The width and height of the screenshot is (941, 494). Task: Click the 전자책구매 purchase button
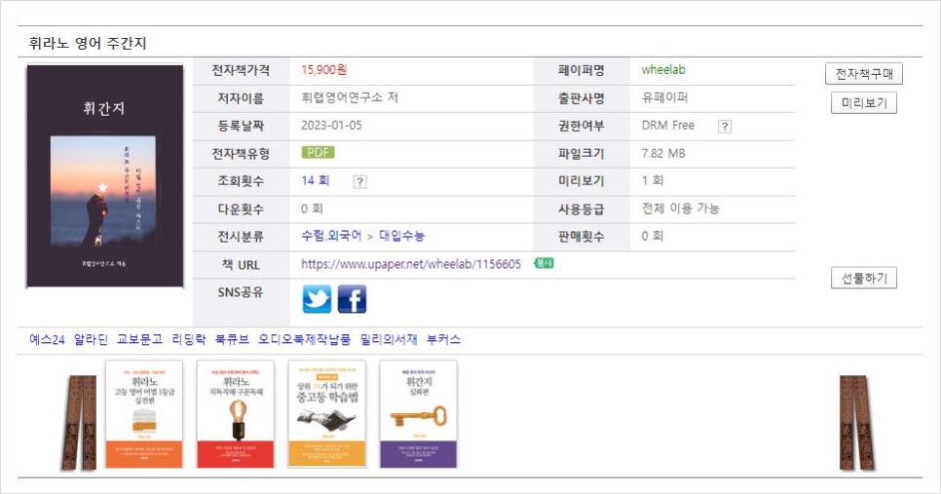[x=863, y=74]
